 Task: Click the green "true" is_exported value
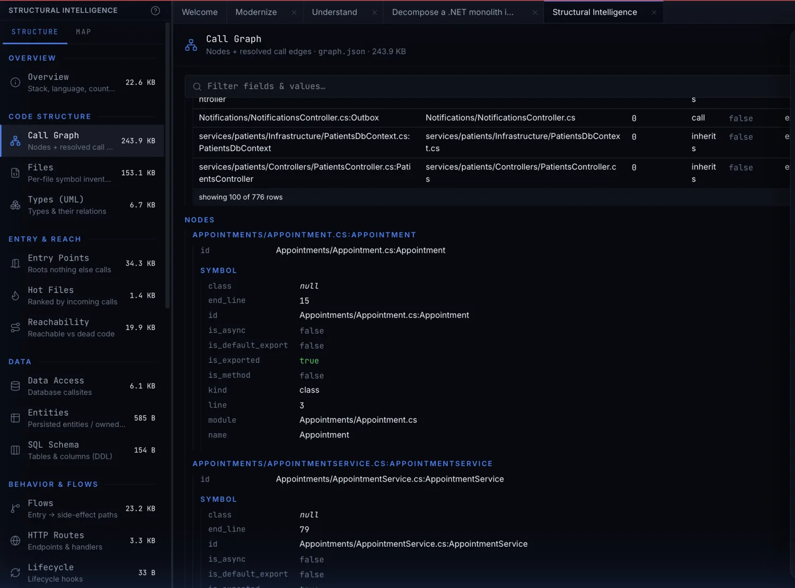pyautogui.click(x=309, y=361)
